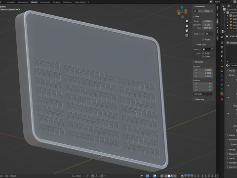Click the 3D Cursor location X field

tap(203, 70)
